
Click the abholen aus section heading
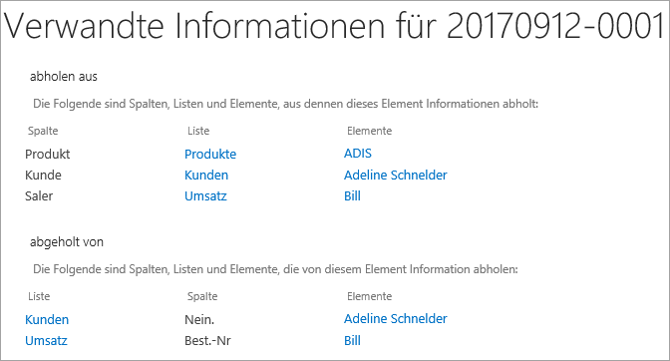click(64, 77)
